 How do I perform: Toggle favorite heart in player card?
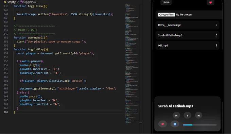[162, 124]
